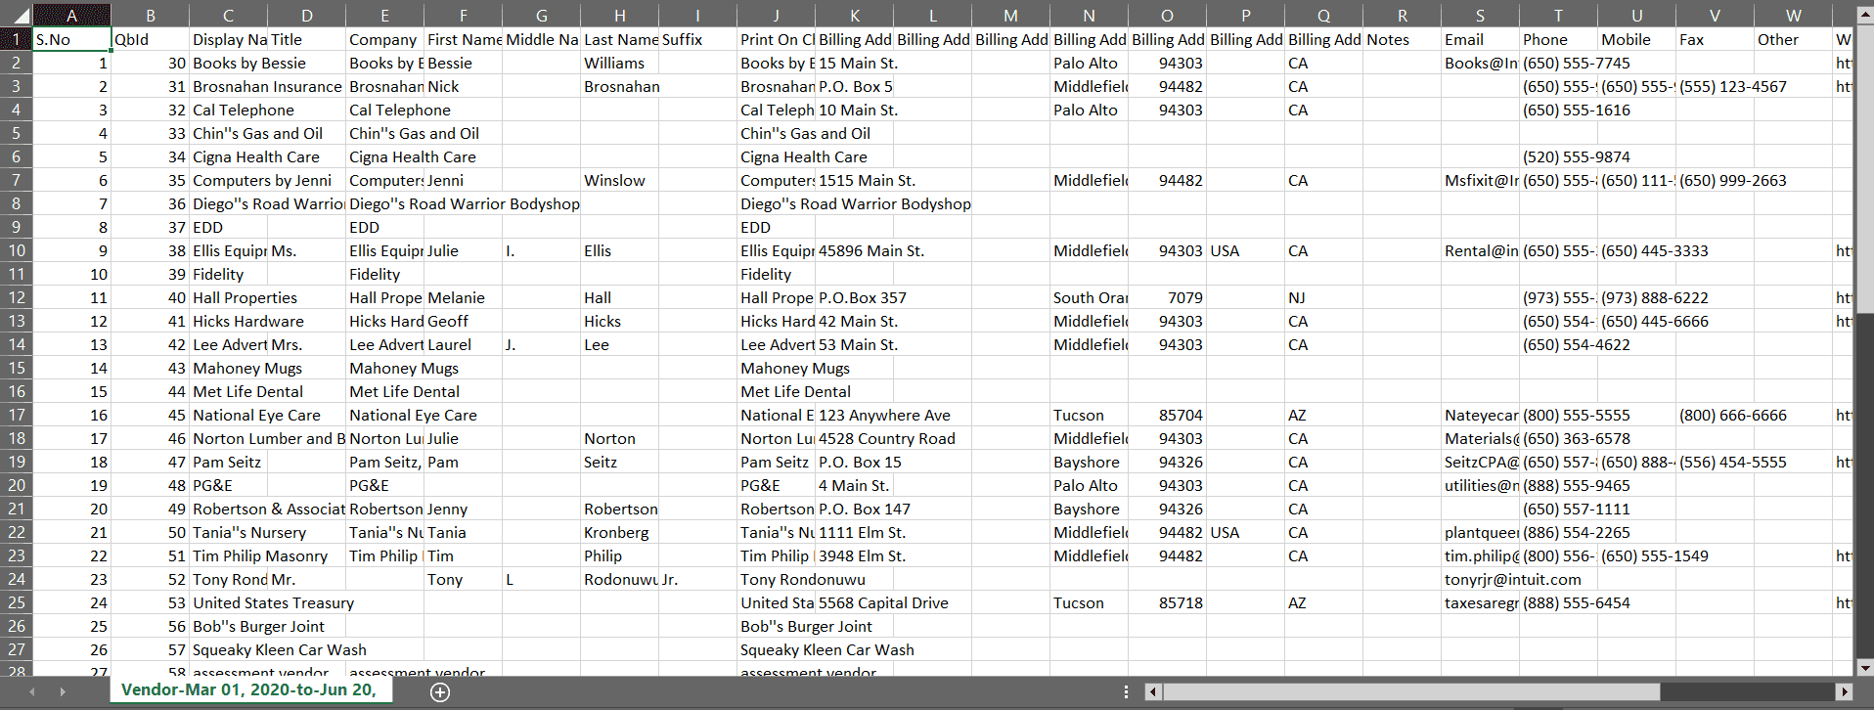
Task: Select column J header
Action: [x=776, y=15]
